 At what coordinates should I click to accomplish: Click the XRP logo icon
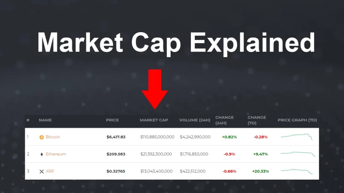point(42,171)
